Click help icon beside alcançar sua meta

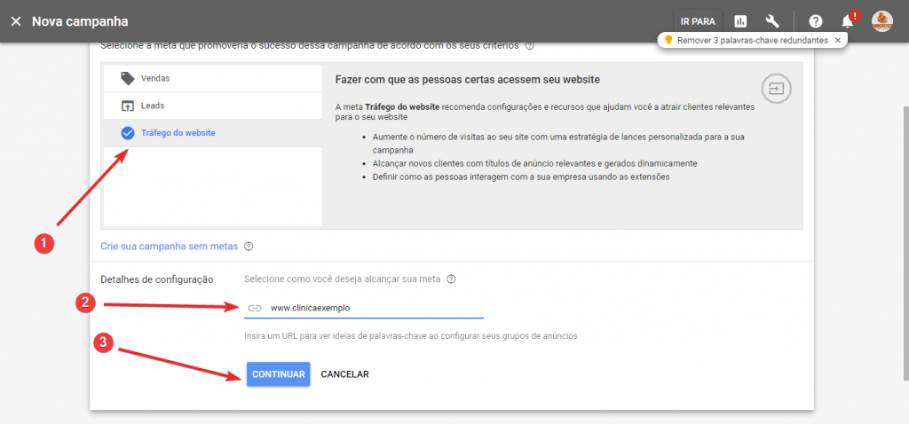tap(452, 279)
